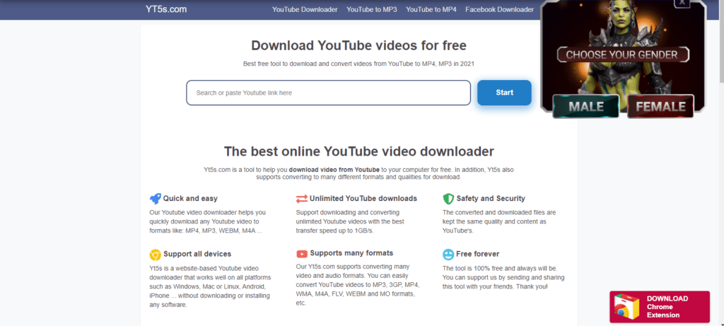
Task: Open the YouTube to MP3 page
Action: (x=372, y=9)
